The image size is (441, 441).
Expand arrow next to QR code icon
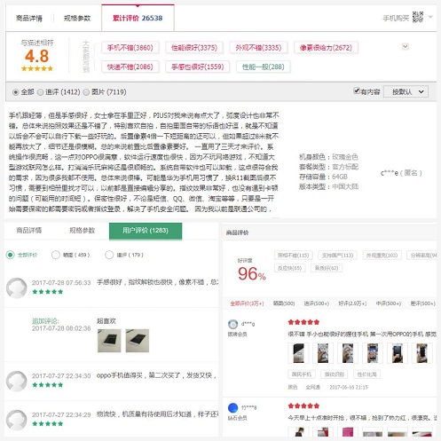coord(430,17)
